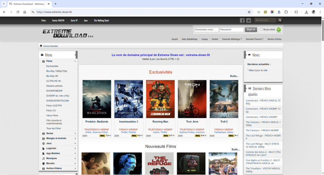This screenshot has height=175, width=324.
Task: Open The Walking Dead top menu
Action: coord(101,21)
